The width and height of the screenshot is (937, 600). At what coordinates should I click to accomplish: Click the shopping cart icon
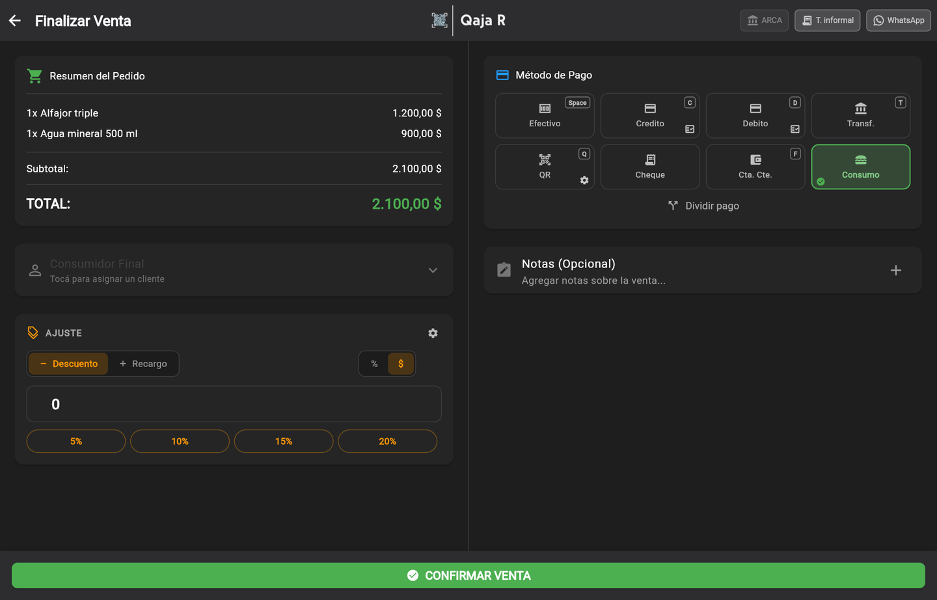pyautogui.click(x=34, y=76)
